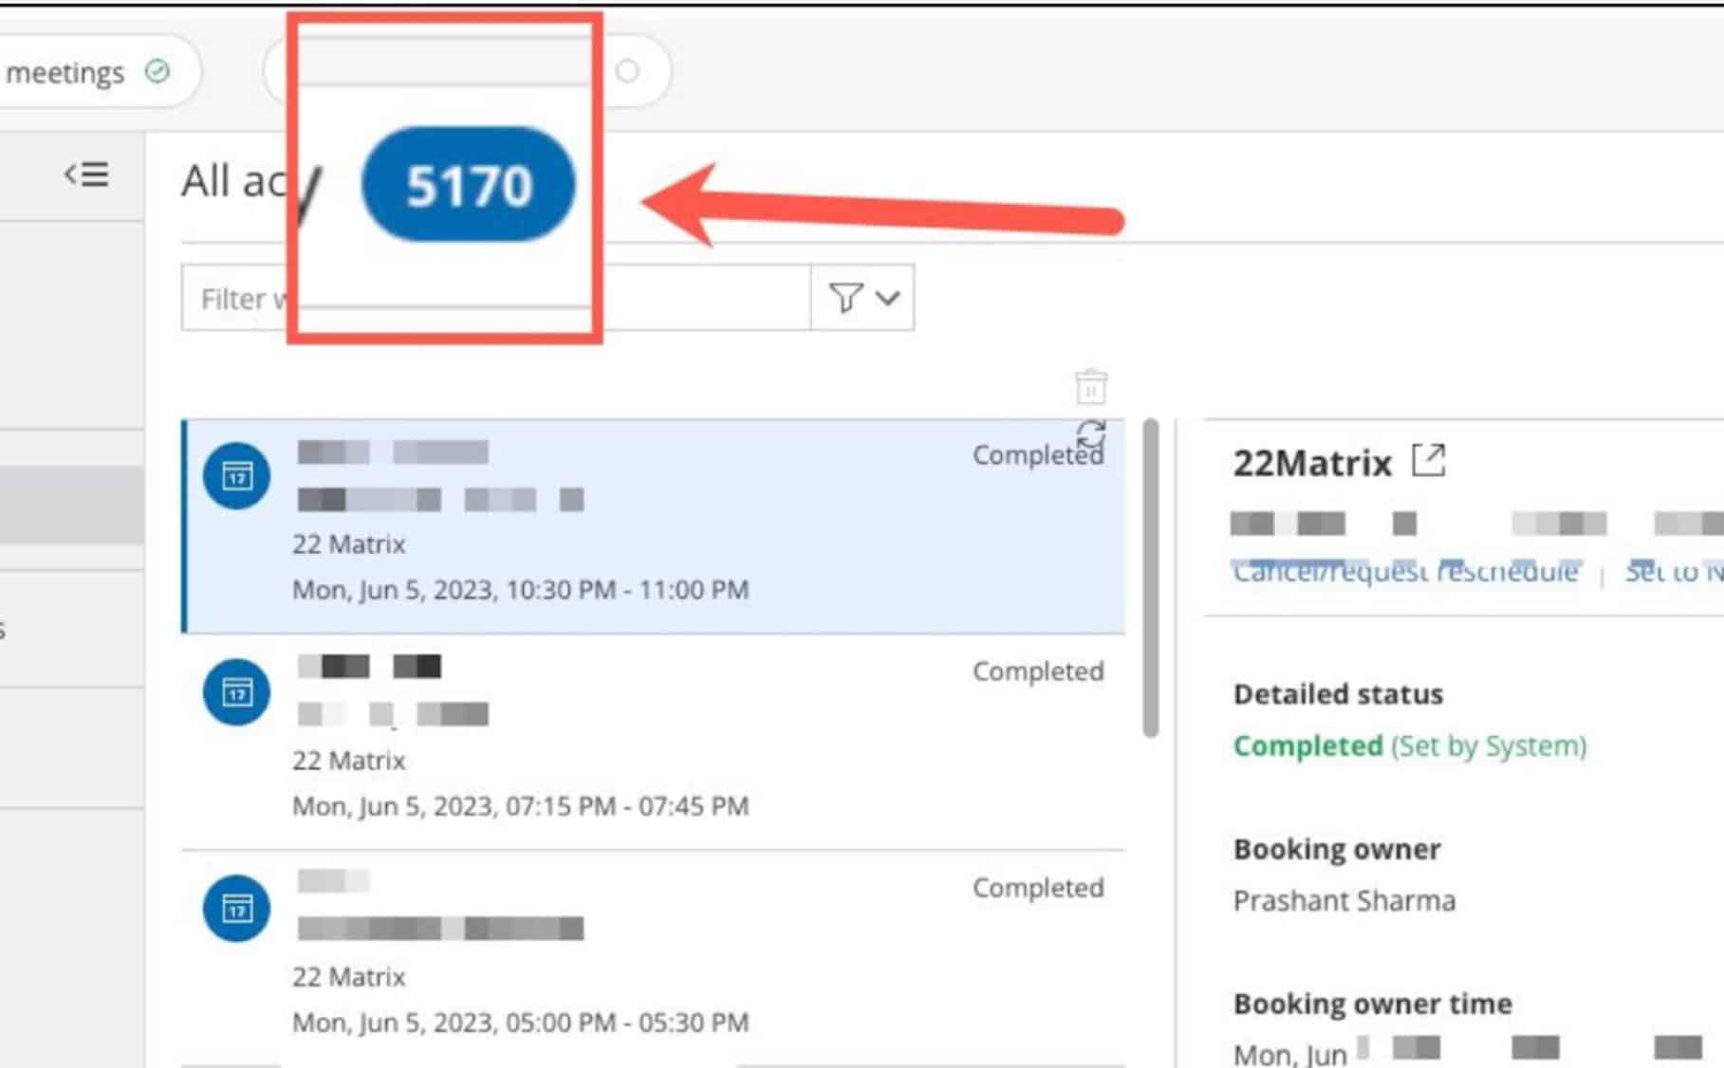Click the green check icon beside meetings
The height and width of the screenshot is (1068, 1724).
pyautogui.click(x=158, y=71)
